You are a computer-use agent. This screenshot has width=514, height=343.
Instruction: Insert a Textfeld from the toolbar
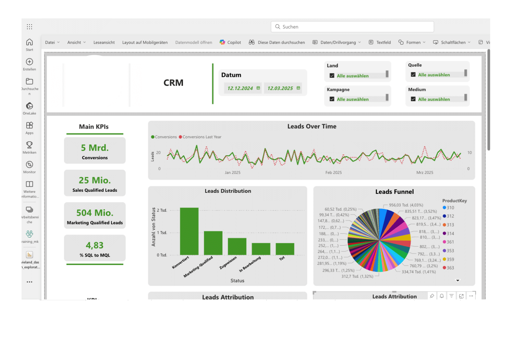pyautogui.click(x=380, y=42)
